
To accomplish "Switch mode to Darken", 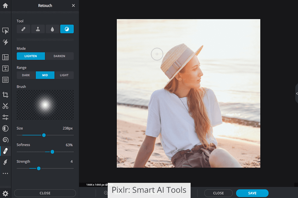I will tap(59, 56).
